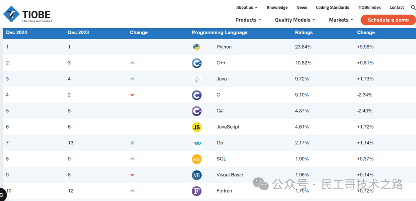
Task: Expand the Markets menu
Action: [341, 20]
